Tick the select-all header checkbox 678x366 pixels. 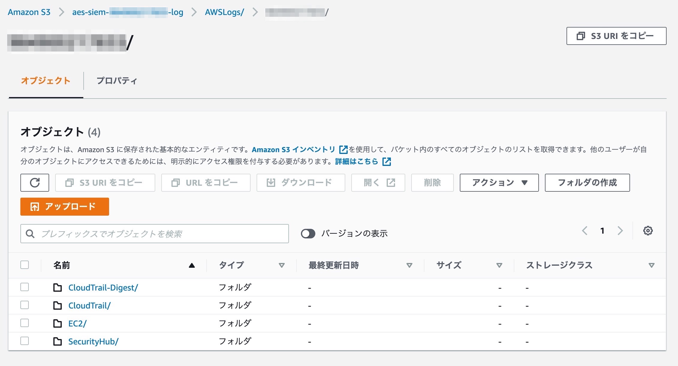[x=25, y=265]
